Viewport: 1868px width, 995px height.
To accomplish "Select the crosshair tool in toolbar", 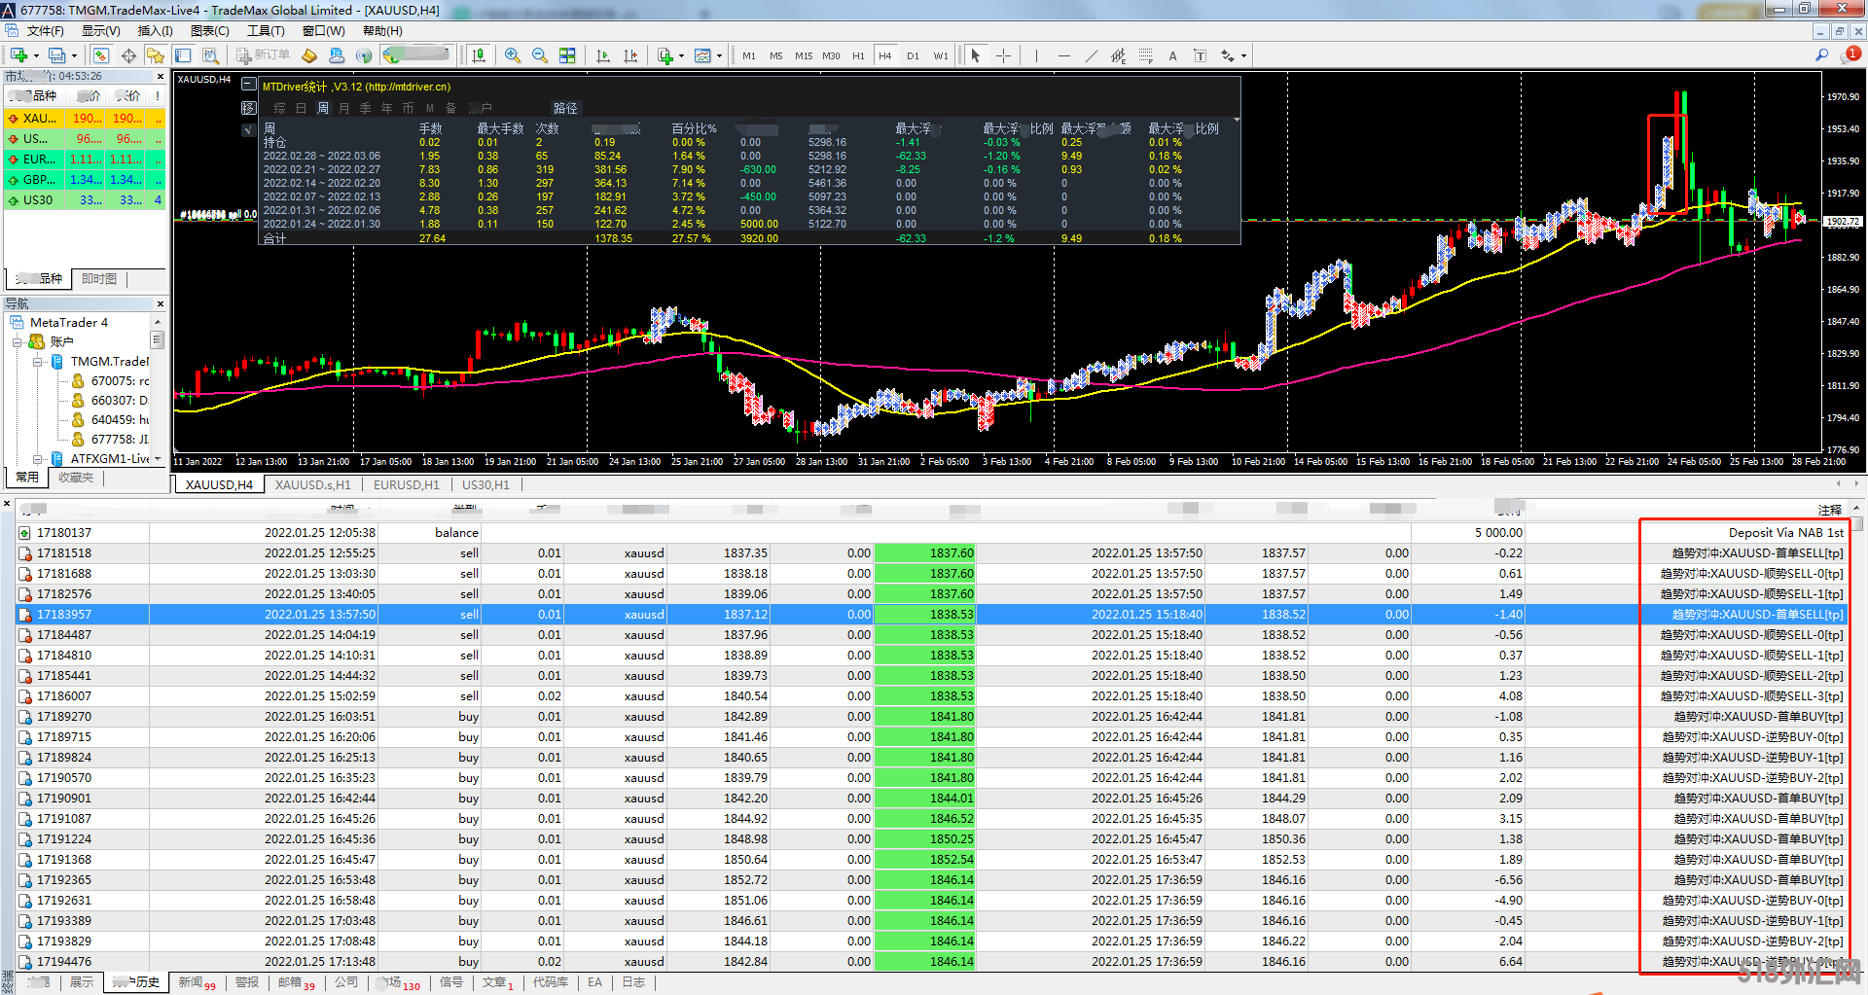I will tap(1003, 55).
